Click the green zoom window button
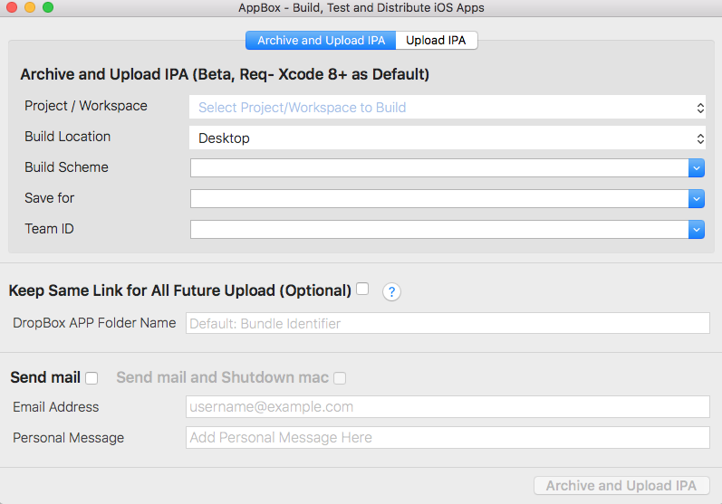This screenshot has width=722, height=504. [x=48, y=7]
